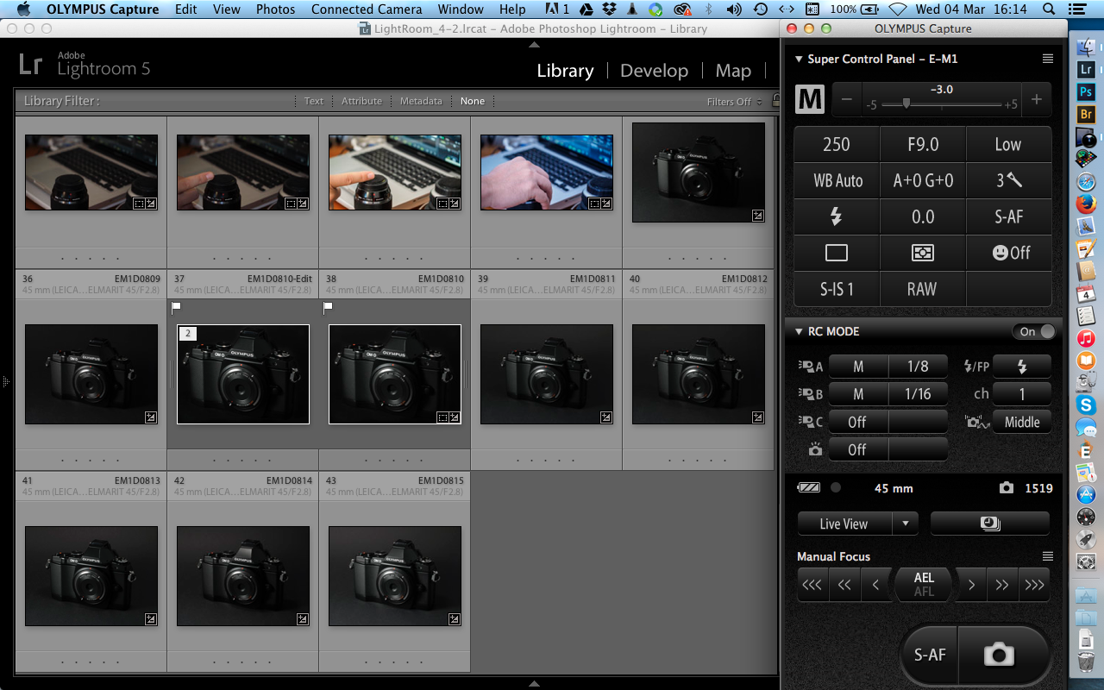
Task: Nudge focus with single right arrow
Action: [x=971, y=585]
